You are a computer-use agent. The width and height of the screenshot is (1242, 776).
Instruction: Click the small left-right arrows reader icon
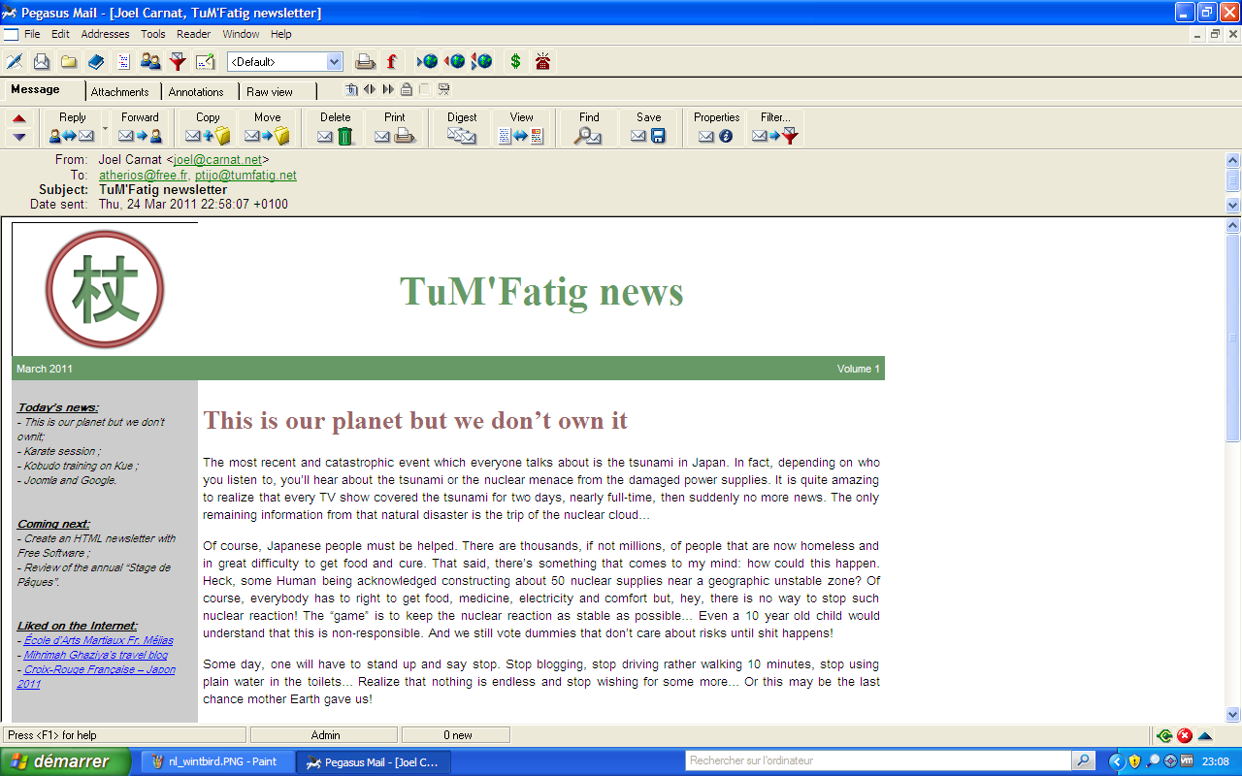pos(369,89)
